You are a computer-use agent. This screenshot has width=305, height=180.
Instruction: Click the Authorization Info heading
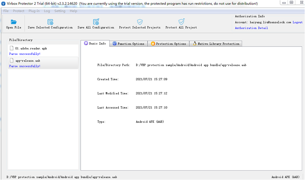tap(250, 16)
